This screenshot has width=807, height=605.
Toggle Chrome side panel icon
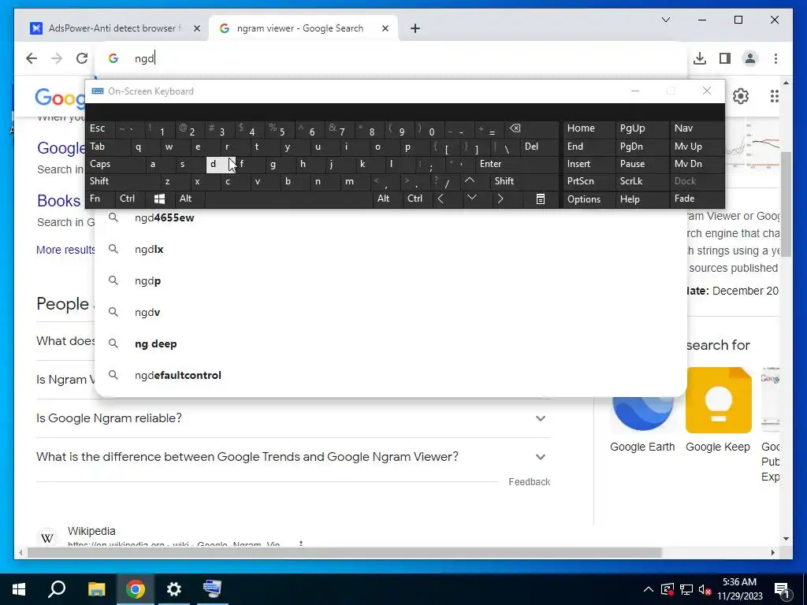tap(725, 58)
